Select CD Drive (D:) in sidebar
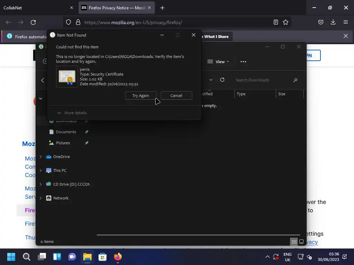The width and height of the screenshot is (354, 265). tap(71, 184)
